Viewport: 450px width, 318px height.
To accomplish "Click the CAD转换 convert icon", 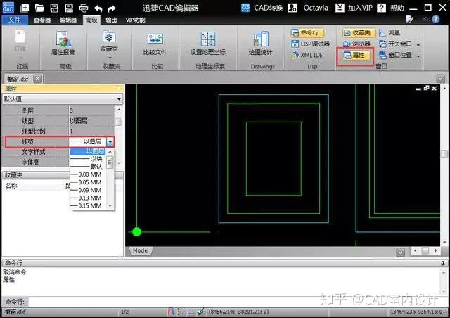I will (245, 8).
